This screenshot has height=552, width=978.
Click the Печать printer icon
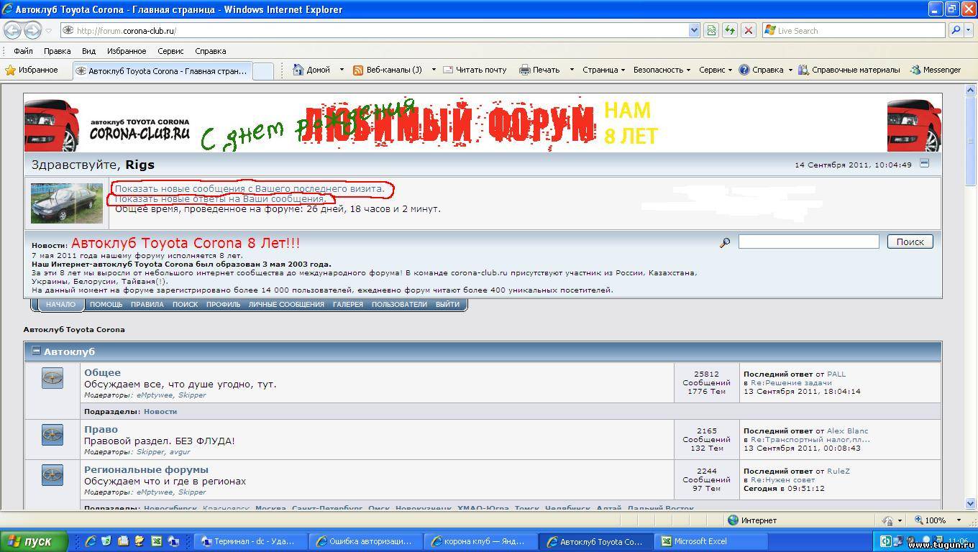tap(525, 70)
